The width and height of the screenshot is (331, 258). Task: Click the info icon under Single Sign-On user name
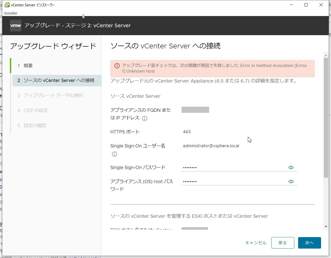pyautogui.click(x=114, y=154)
